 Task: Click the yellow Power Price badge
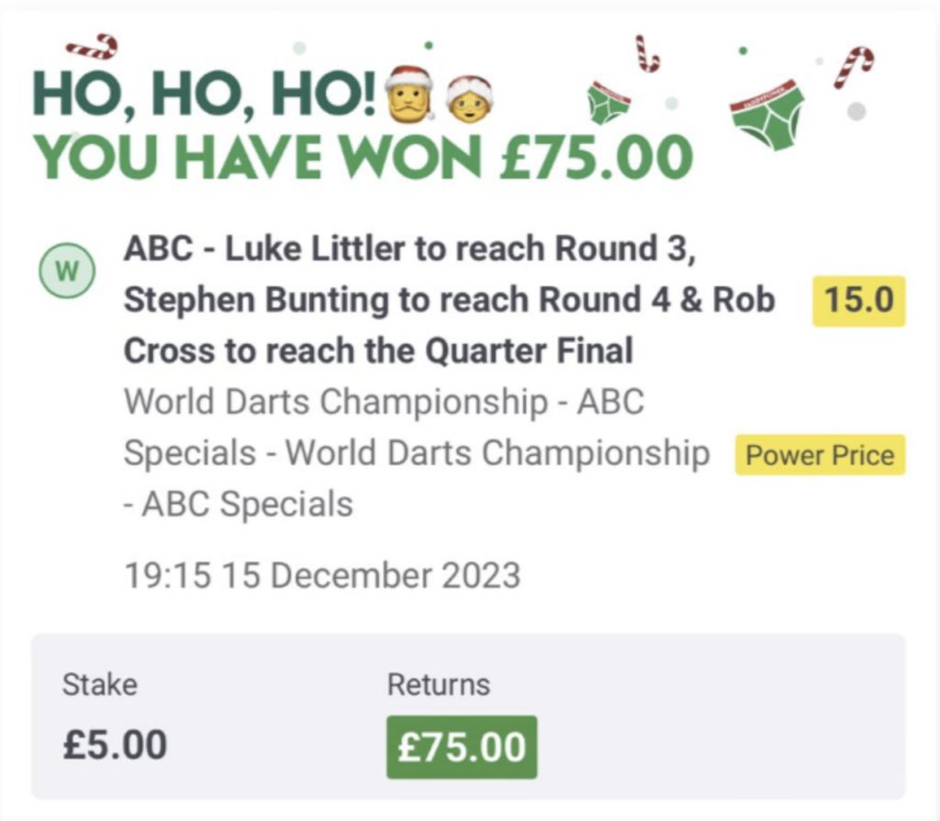(x=820, y=455)
